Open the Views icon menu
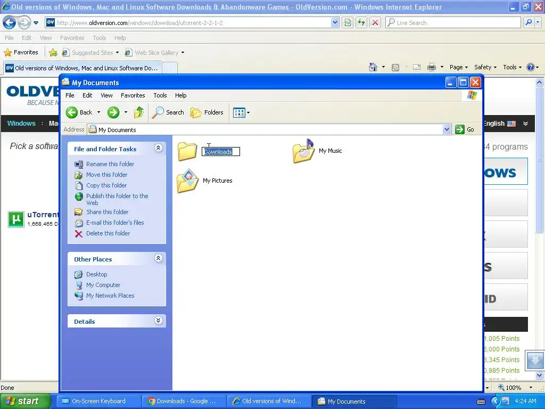545x409 pixels. [241, 113]
